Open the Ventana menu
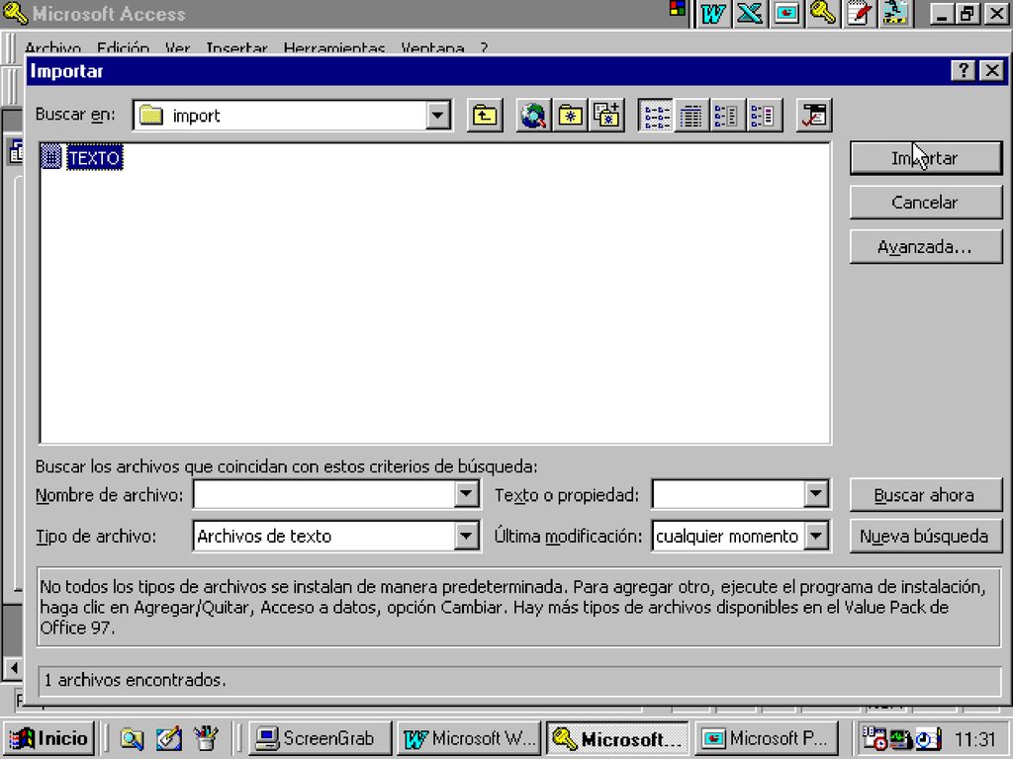This screenshot has height=759, width=1013. (432, 48)
